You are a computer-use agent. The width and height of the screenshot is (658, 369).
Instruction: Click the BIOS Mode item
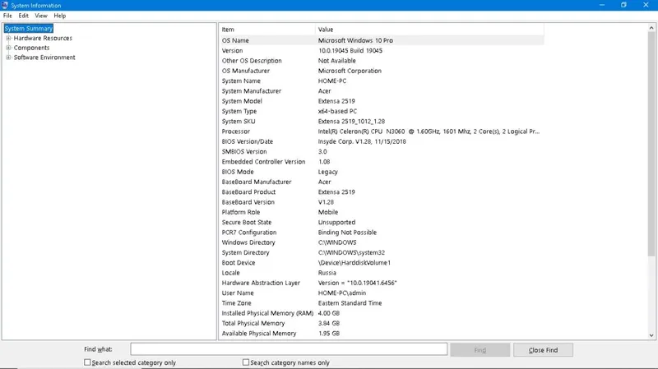pyautogui.click(x=238, y=172)
